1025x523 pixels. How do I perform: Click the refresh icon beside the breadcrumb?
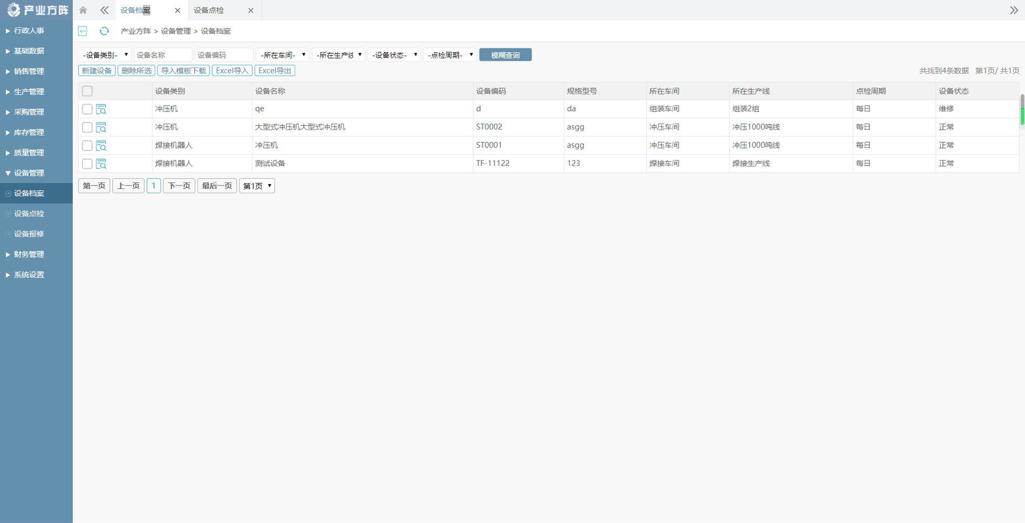click(104, 31)
